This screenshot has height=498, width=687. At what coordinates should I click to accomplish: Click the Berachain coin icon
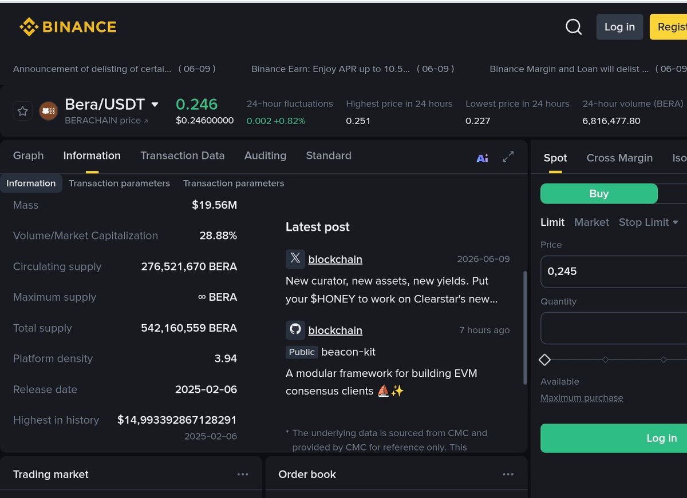point(48,111)
